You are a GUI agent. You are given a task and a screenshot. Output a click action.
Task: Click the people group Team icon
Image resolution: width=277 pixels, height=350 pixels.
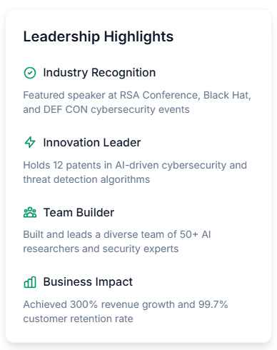coord(30,212)
